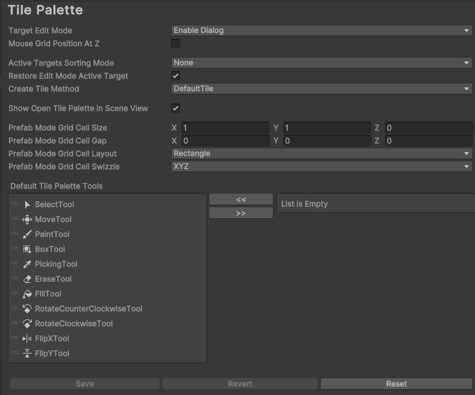Grab the drag handle beside BoxTool
Viewport: 475px width, 395px height.
click(15, 248)
